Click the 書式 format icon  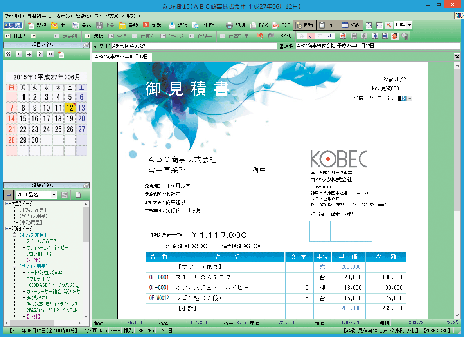point(76,25)
